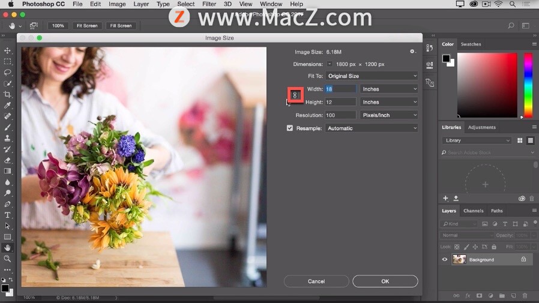Open the layer Kind filter dropdown
Viewport: 539px width, 303px height.
point(459,224)
